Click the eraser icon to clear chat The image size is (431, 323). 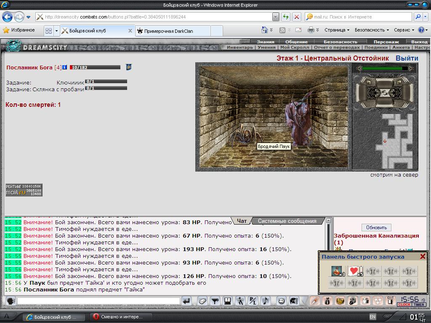pos(202,301)
